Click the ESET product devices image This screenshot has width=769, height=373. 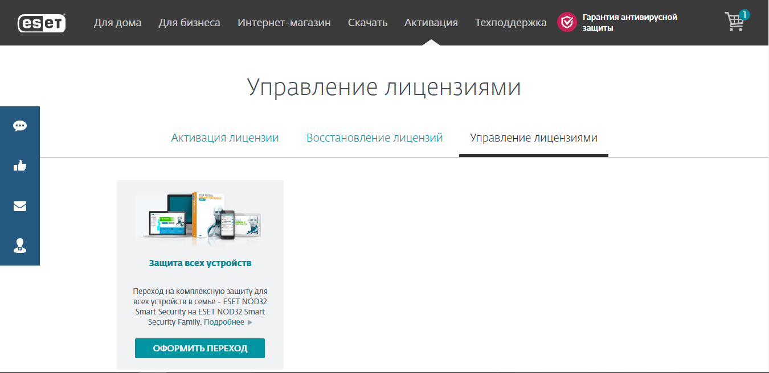click(x=200, y=218)
